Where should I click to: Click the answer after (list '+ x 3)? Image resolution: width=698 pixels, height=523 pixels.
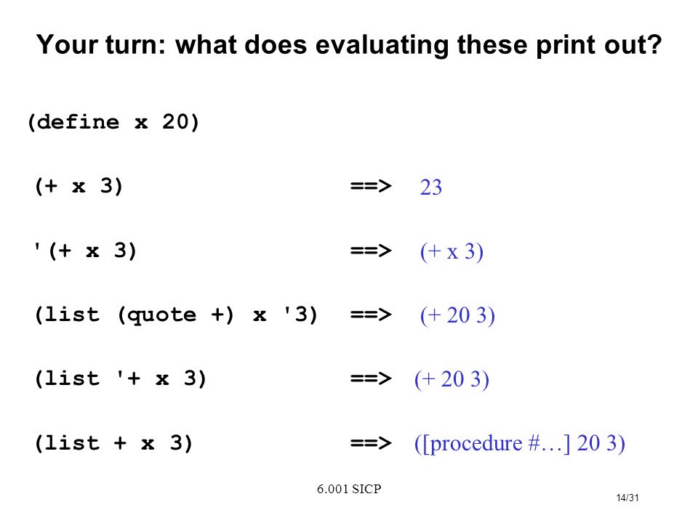(x=452, y=380)
